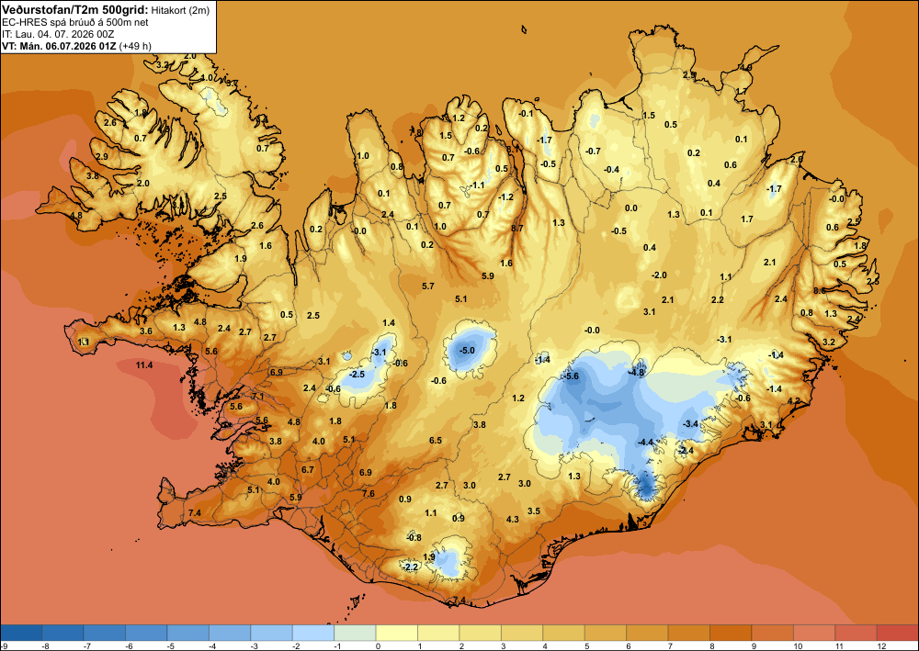Click the 2.9 temperature value
The image size is (919, 651).
click(x=101, y=157)
